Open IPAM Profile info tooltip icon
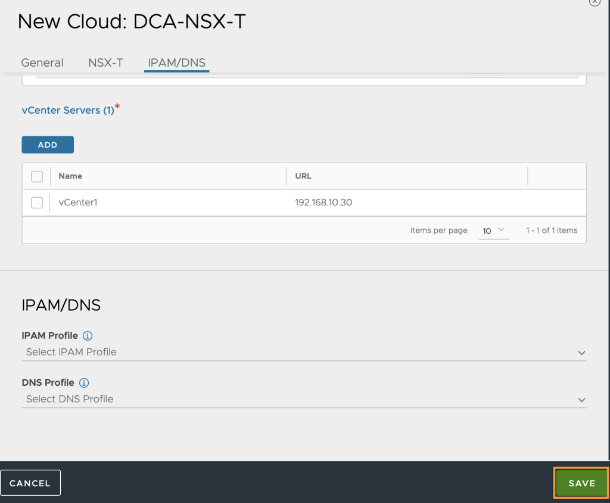610x503 pixels. pyautogui.click(x=88, y=336)
